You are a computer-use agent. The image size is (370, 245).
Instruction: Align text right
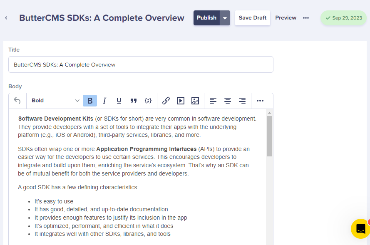242,101
